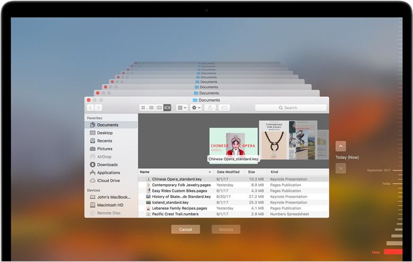Open iCloud Drive in the sidebar
The height and width of the screenshot is (262, 413).
tap(111, 180)
